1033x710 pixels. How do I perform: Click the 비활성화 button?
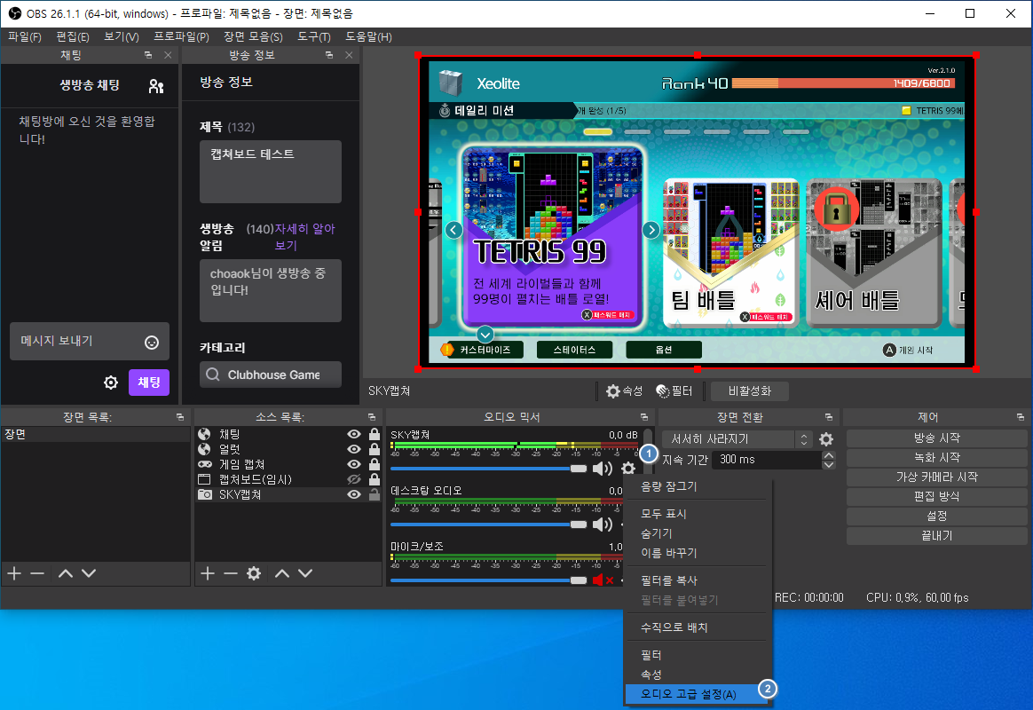pos(749,391)
